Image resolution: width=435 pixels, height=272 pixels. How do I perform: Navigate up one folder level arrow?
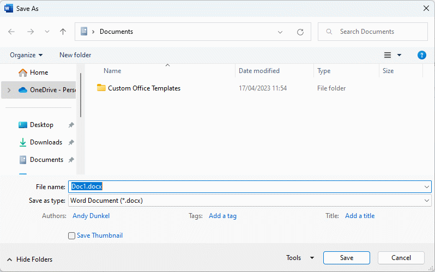tap(63, 32)
